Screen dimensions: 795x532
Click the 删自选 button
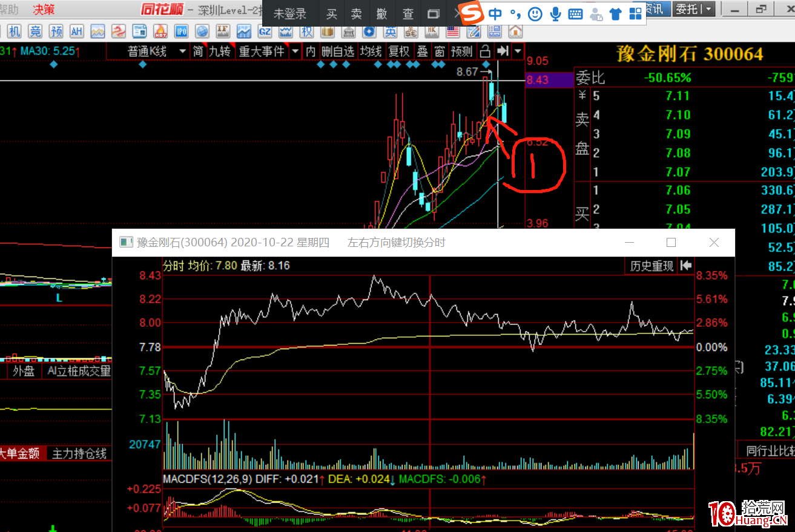tap(338, 51)
